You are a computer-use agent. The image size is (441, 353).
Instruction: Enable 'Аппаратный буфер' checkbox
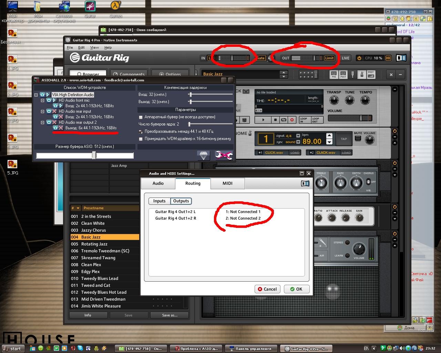point(141,117)
